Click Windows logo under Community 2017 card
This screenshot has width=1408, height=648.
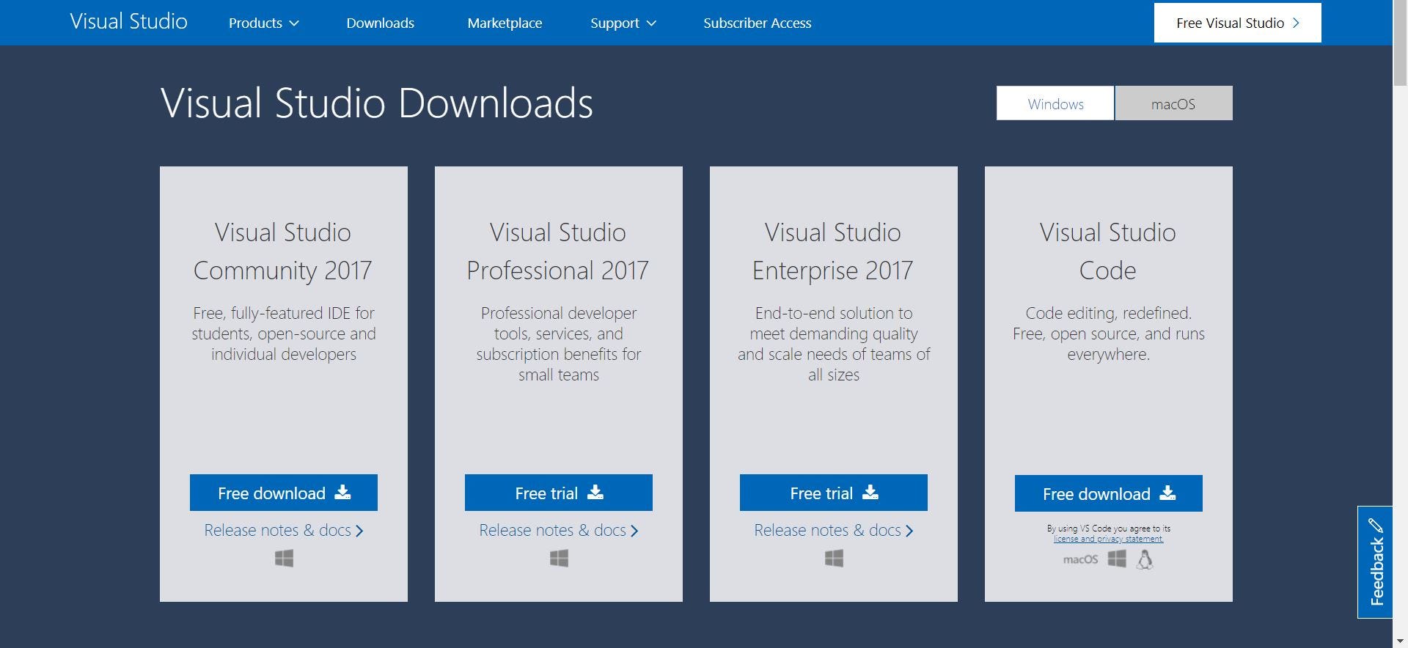(284, 559)
